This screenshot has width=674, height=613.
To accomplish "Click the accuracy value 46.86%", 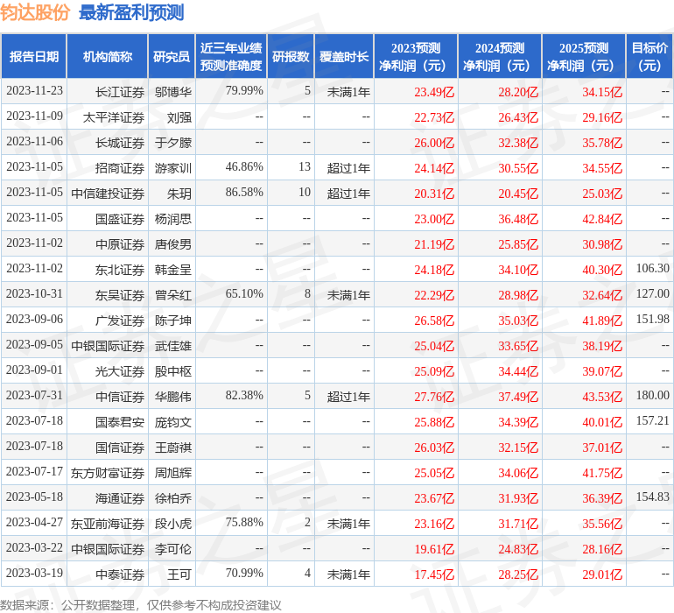I will pyautogui.click(x=244, y=167).
